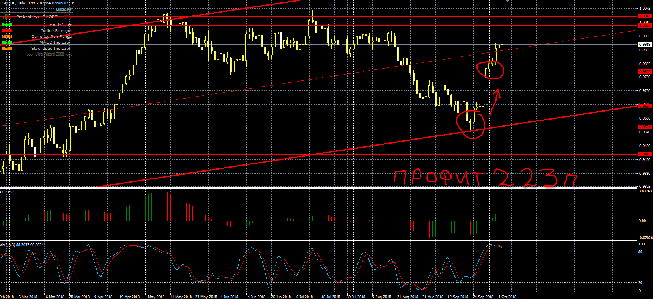Screen dimensions: 654x299
Task: Click the 1.0000 red price label
Action: pos(645,26)
